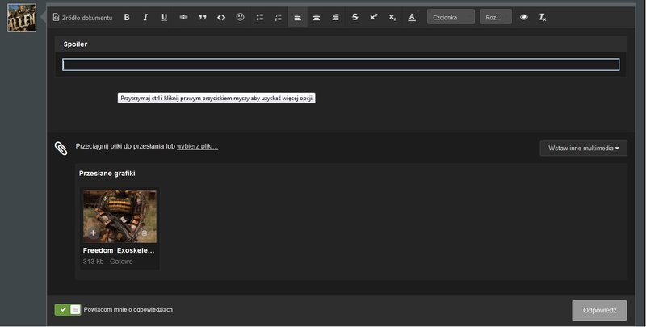
Task: Toggle post preview with the eye icon
Action: click(523, 17)
